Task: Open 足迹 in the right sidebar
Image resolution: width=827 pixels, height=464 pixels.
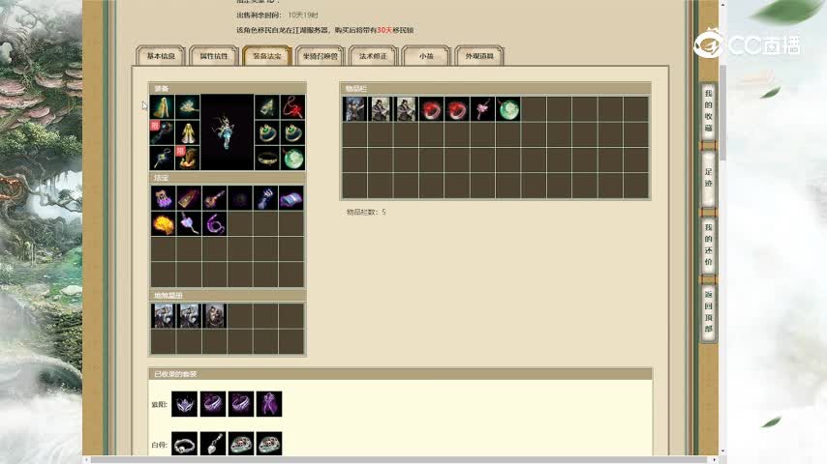Action: click(x=708, y=178)
